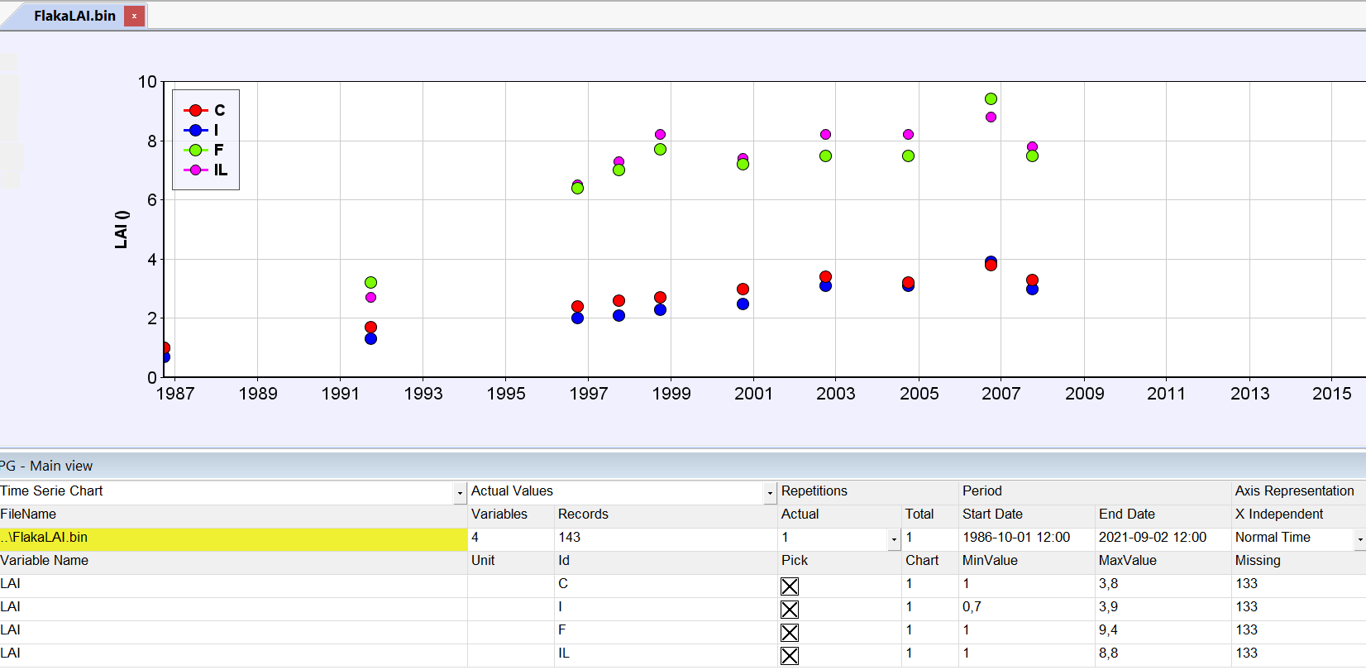Click the 2015 x-axis label

1332,394
